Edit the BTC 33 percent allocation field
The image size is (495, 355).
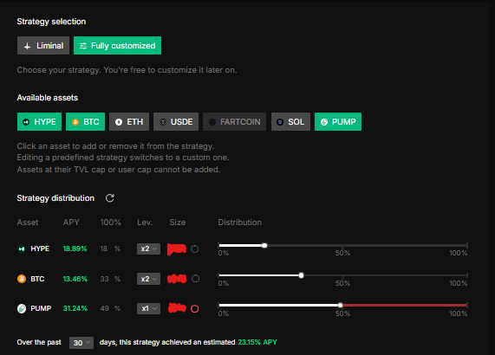pos(105,279)
